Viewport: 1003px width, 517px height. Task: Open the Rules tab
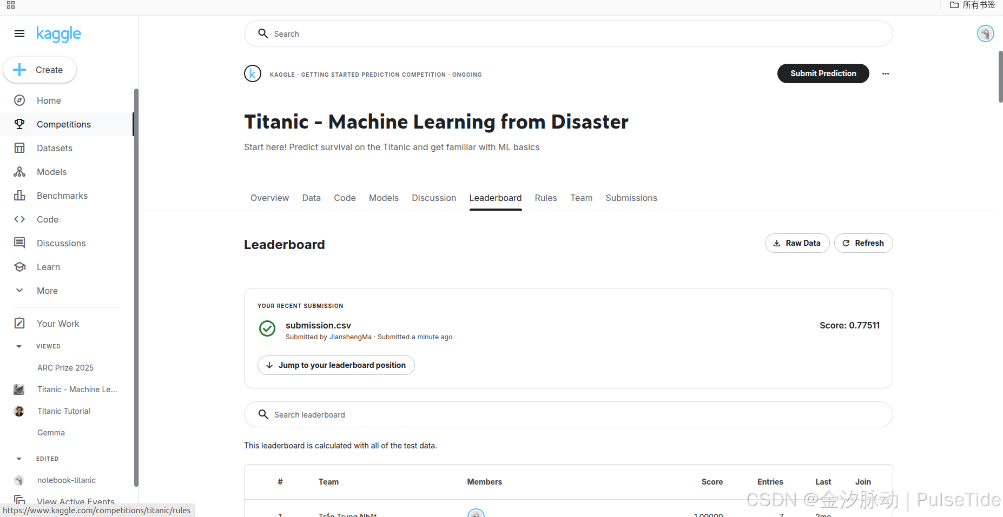tap(546, 198)
